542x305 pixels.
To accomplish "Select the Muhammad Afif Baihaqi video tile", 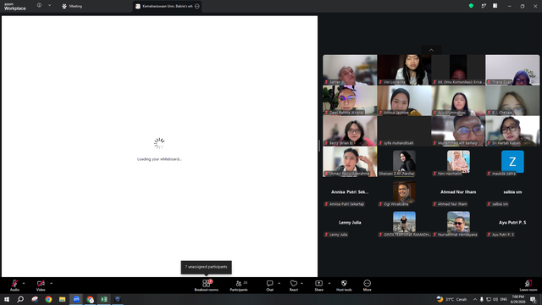I will pyautogui.click(x=458, y=130).
